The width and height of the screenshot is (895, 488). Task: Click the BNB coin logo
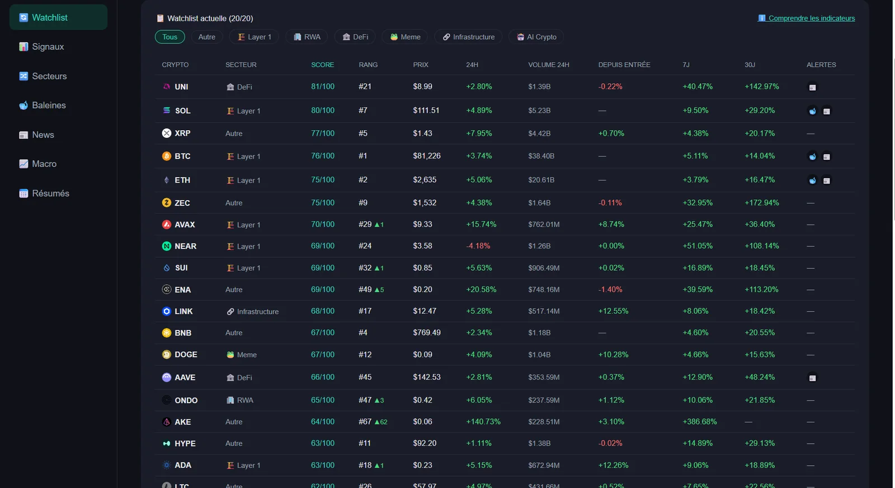pyautogui.click(x=166, y=333)
